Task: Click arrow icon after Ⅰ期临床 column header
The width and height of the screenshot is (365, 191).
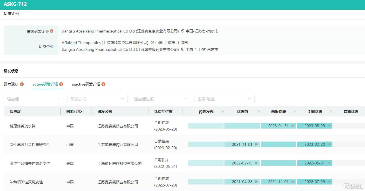Action: (332, 112)
